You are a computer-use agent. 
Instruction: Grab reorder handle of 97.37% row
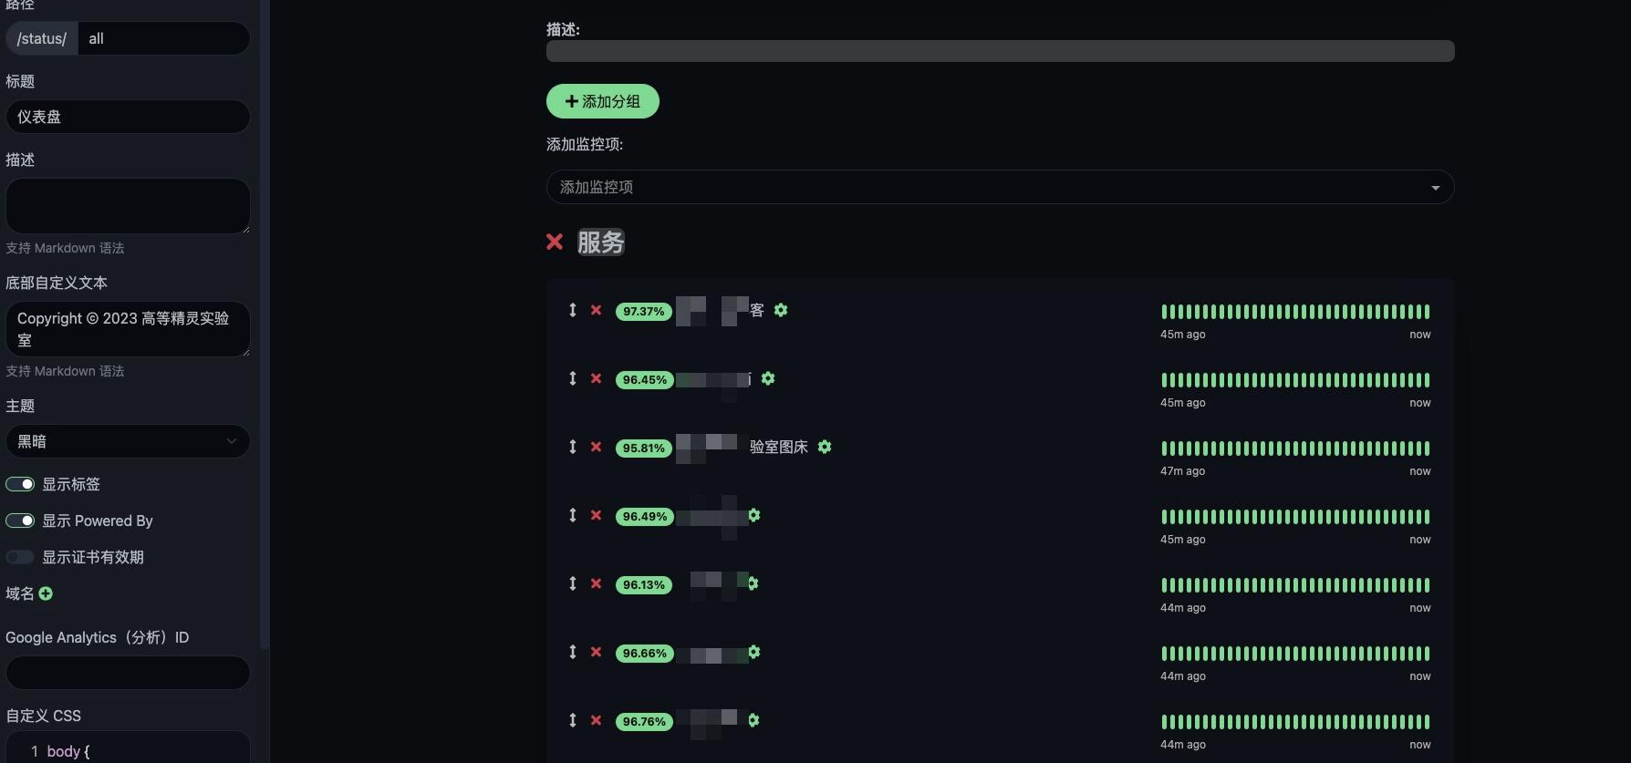point(573,310)
